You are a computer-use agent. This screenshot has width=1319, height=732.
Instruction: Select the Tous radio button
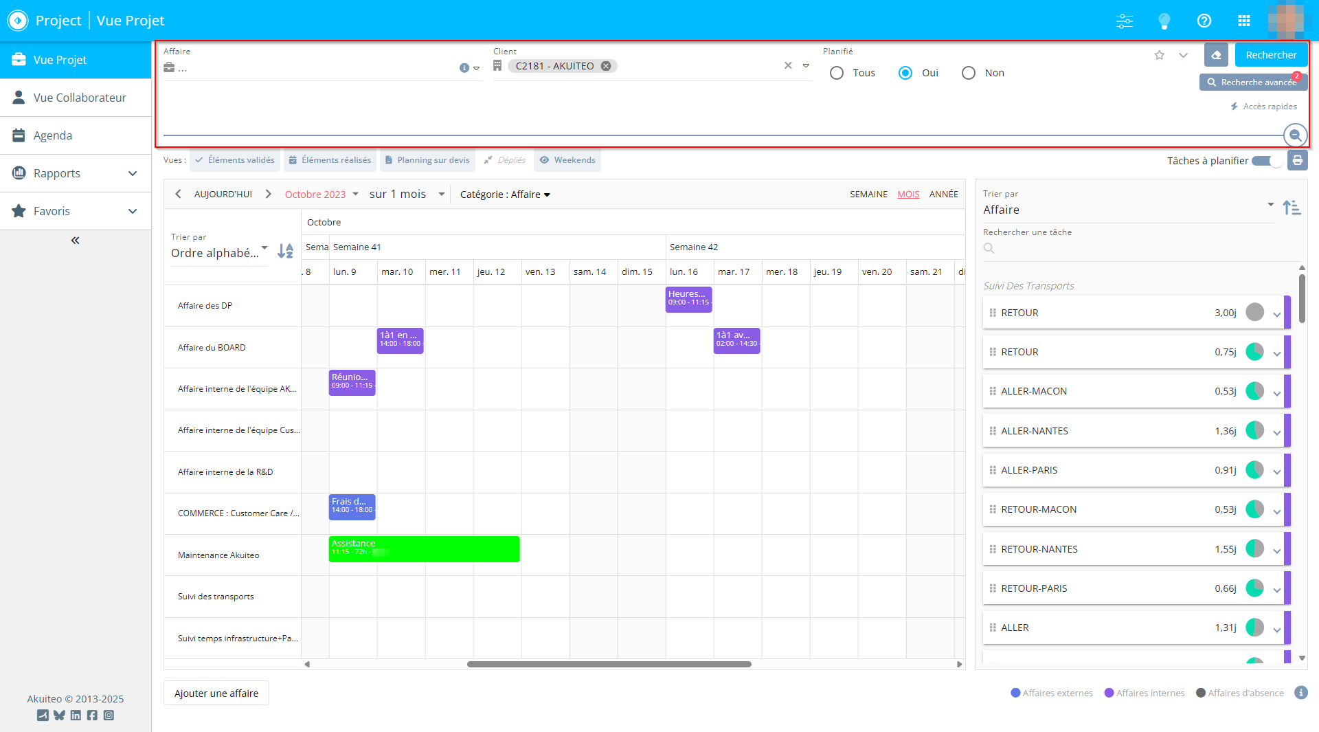pos(837,73)
